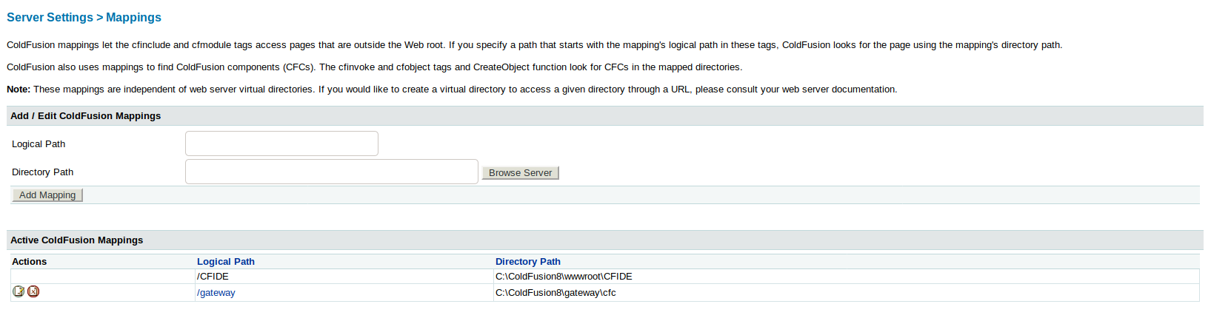Screen dimensions: 1211x321
Task: Click the red delete icon for /gateway
Action: [x=33, y=291]
